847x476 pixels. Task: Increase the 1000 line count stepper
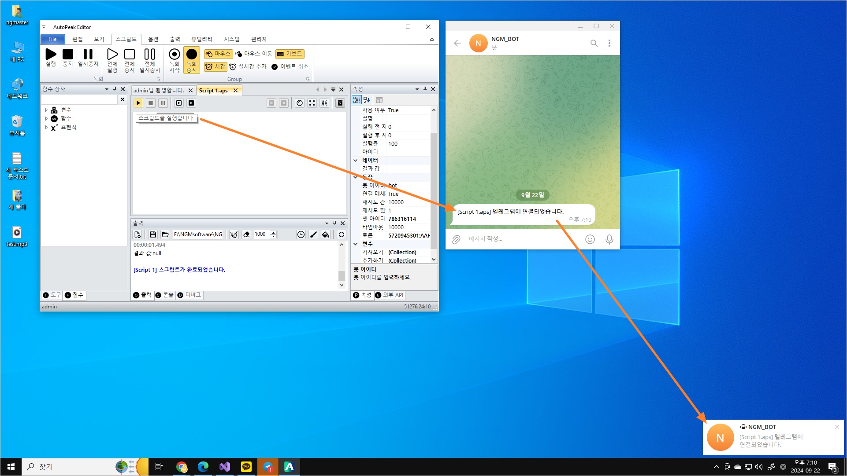[273, 232]
